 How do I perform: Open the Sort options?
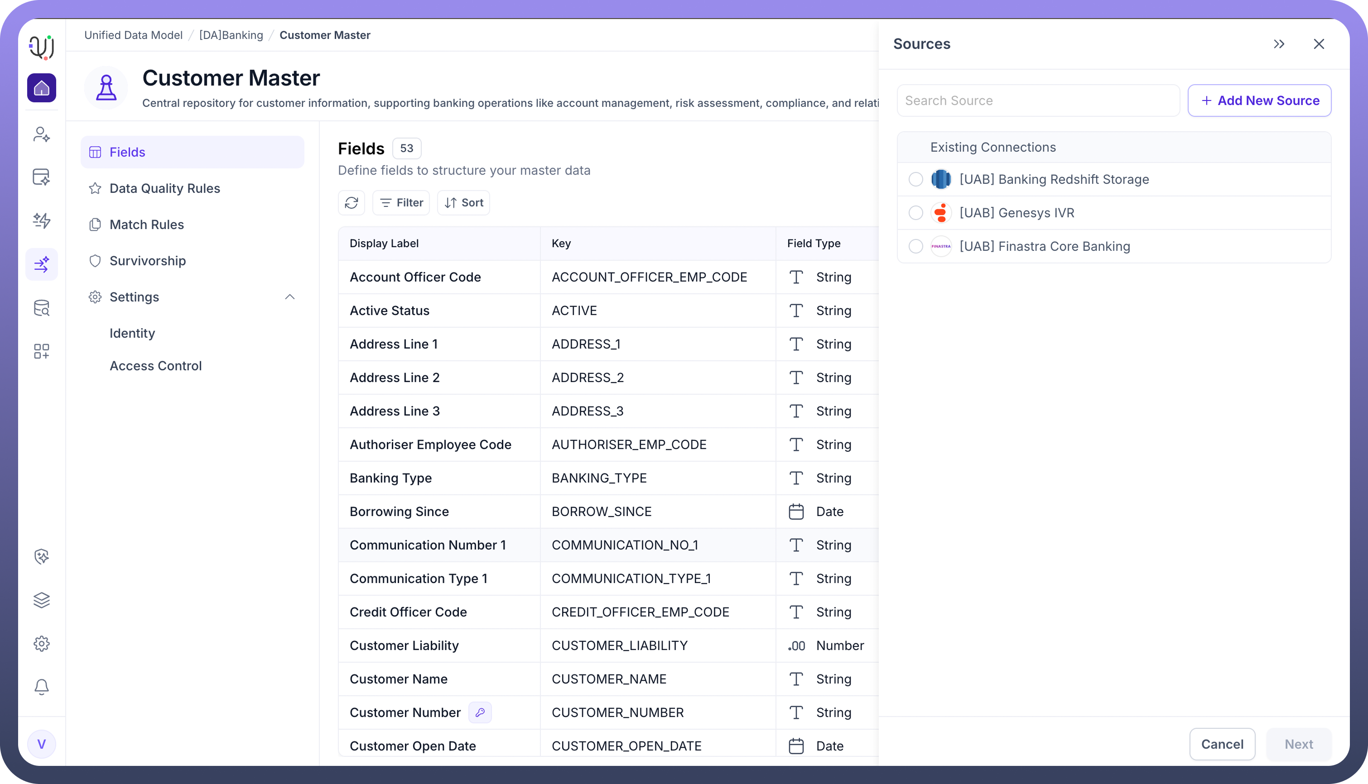[463, 202]
